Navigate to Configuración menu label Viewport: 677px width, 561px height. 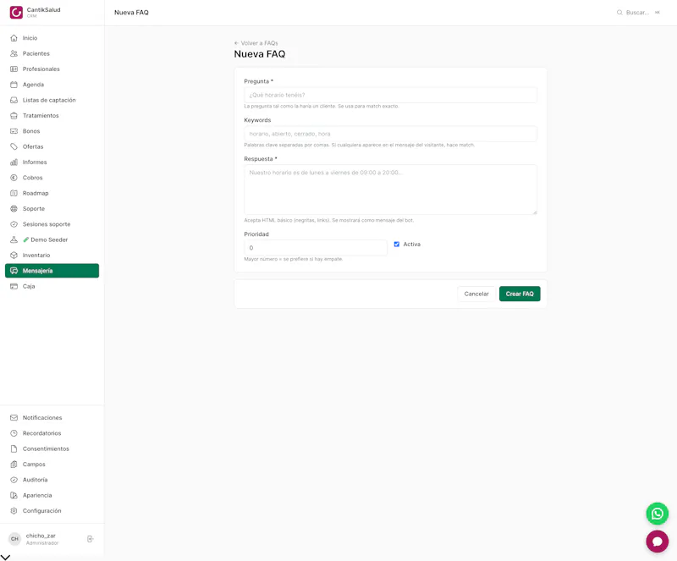(41, 511)
